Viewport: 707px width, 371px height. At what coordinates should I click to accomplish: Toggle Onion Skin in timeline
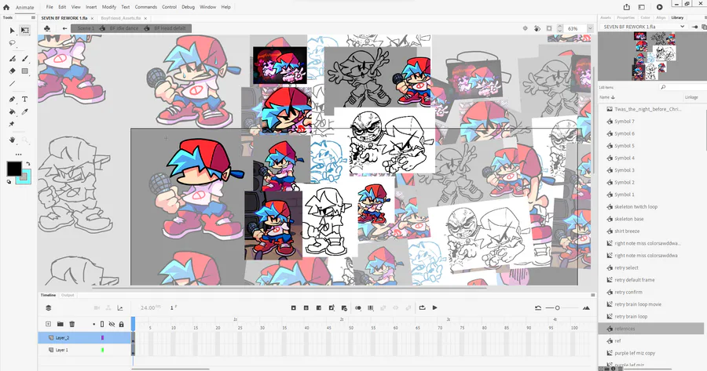coord(358,308)
